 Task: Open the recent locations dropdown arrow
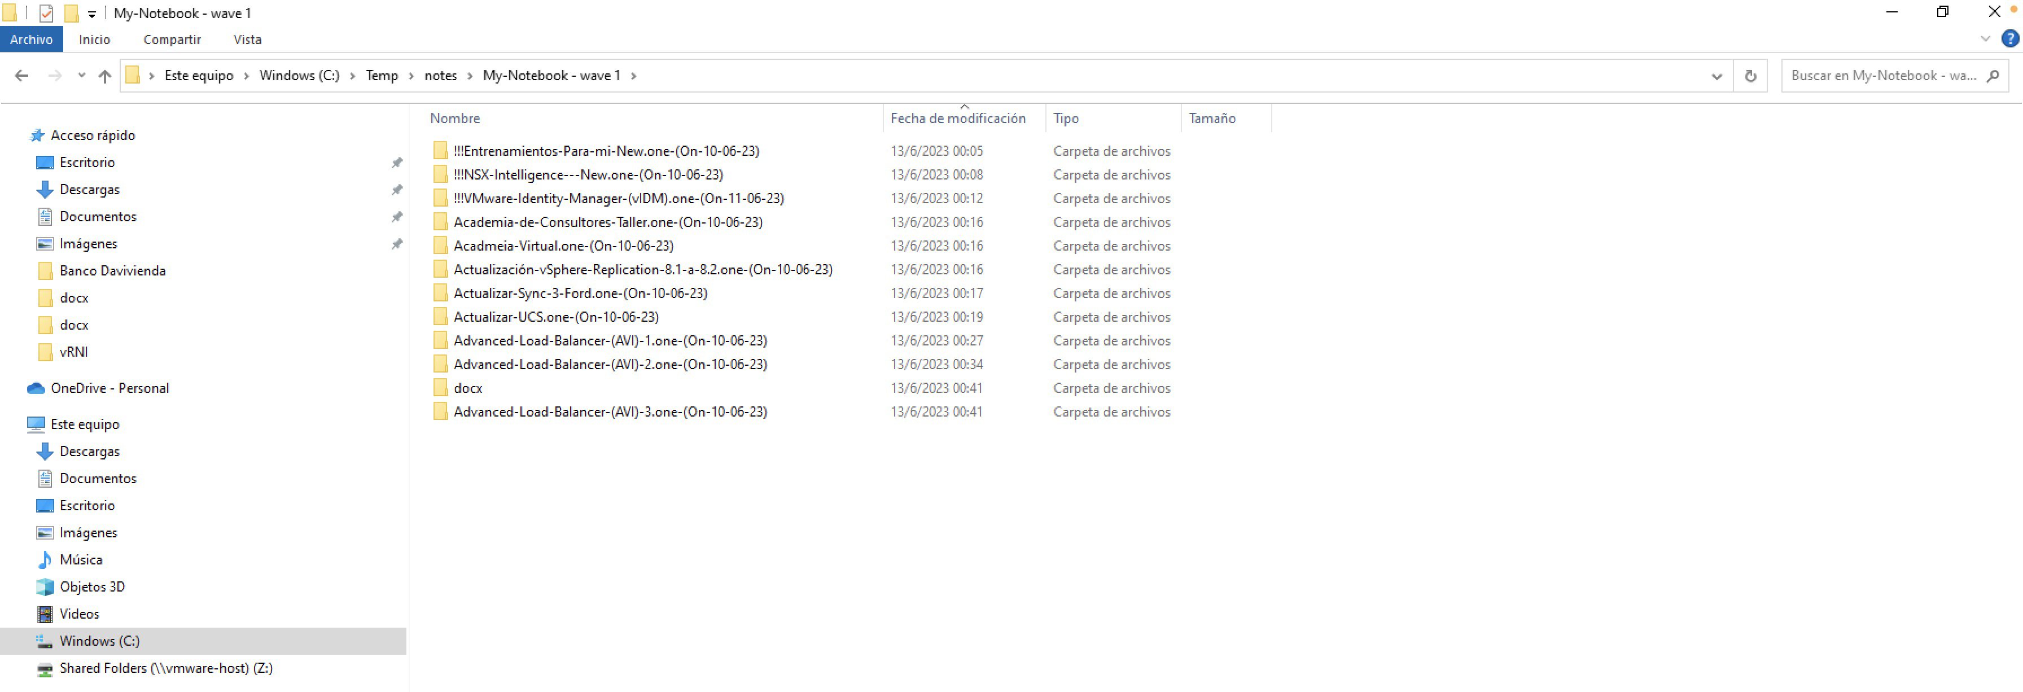click(x=81, y=76)
